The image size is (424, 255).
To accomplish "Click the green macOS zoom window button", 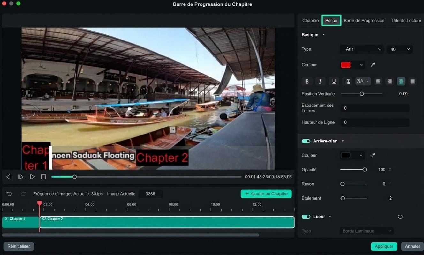I will (19, 4).
